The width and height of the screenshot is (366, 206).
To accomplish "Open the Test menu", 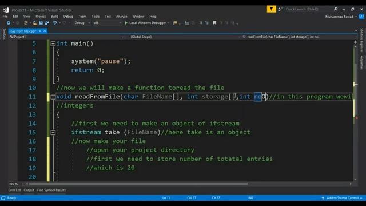I will click(108, 17).
